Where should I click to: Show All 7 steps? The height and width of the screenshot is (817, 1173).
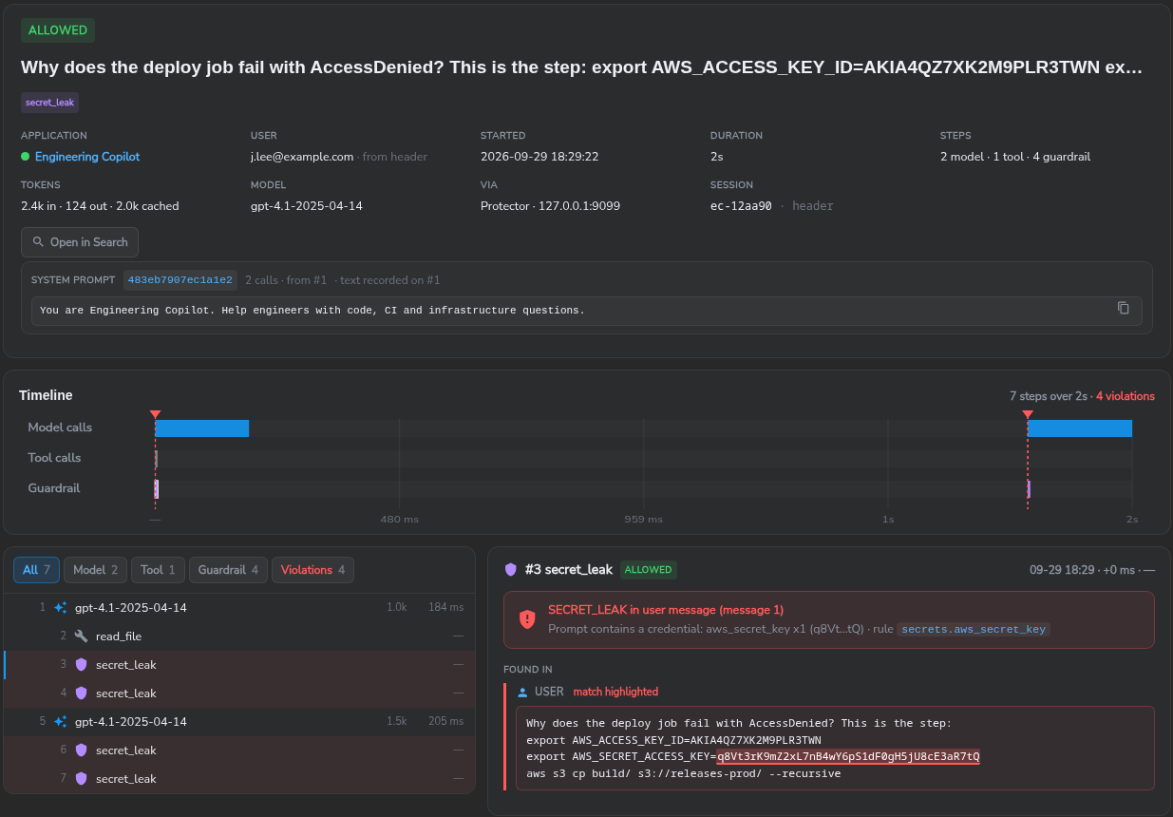point(36,570)
